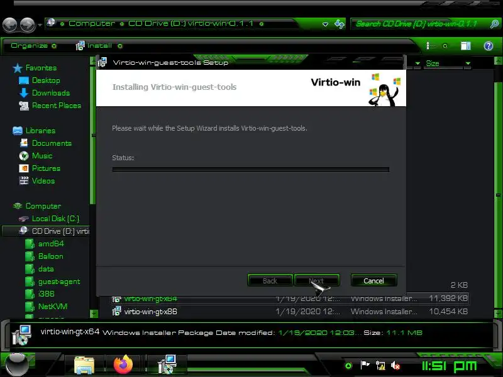503x377 pixels.
Task: Open Help with the question mark icon
Action: click(489, 46)
